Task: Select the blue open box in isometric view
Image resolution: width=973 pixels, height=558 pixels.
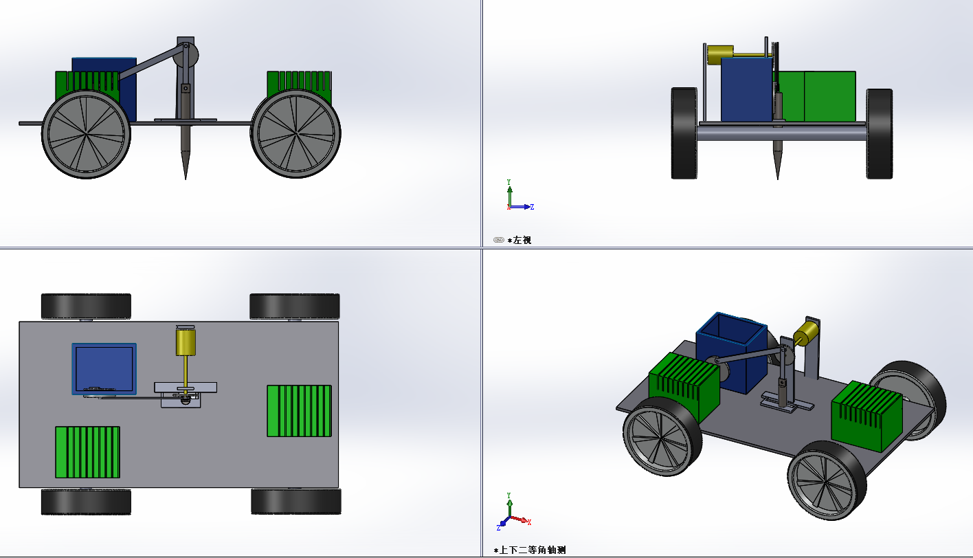Action: pyautogui.click(x=731, y=352)
